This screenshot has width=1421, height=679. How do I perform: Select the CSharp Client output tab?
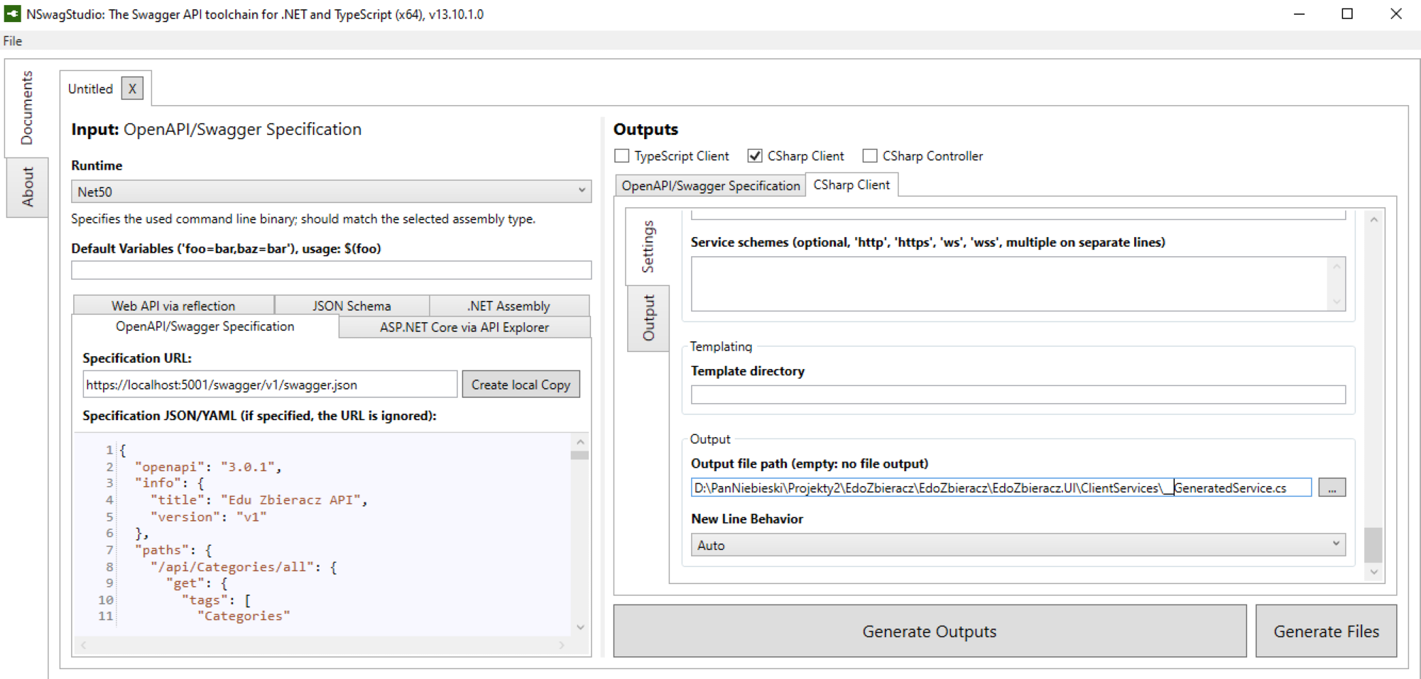pos(851,184)
